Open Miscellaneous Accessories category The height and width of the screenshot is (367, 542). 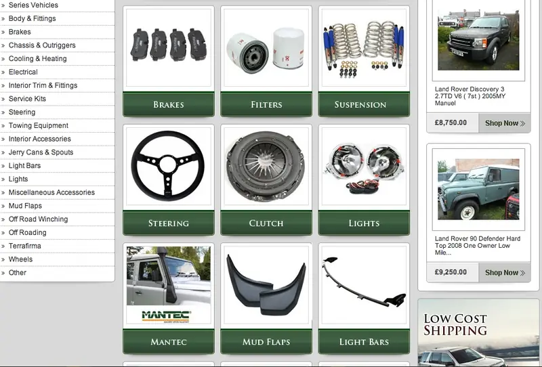51,192
